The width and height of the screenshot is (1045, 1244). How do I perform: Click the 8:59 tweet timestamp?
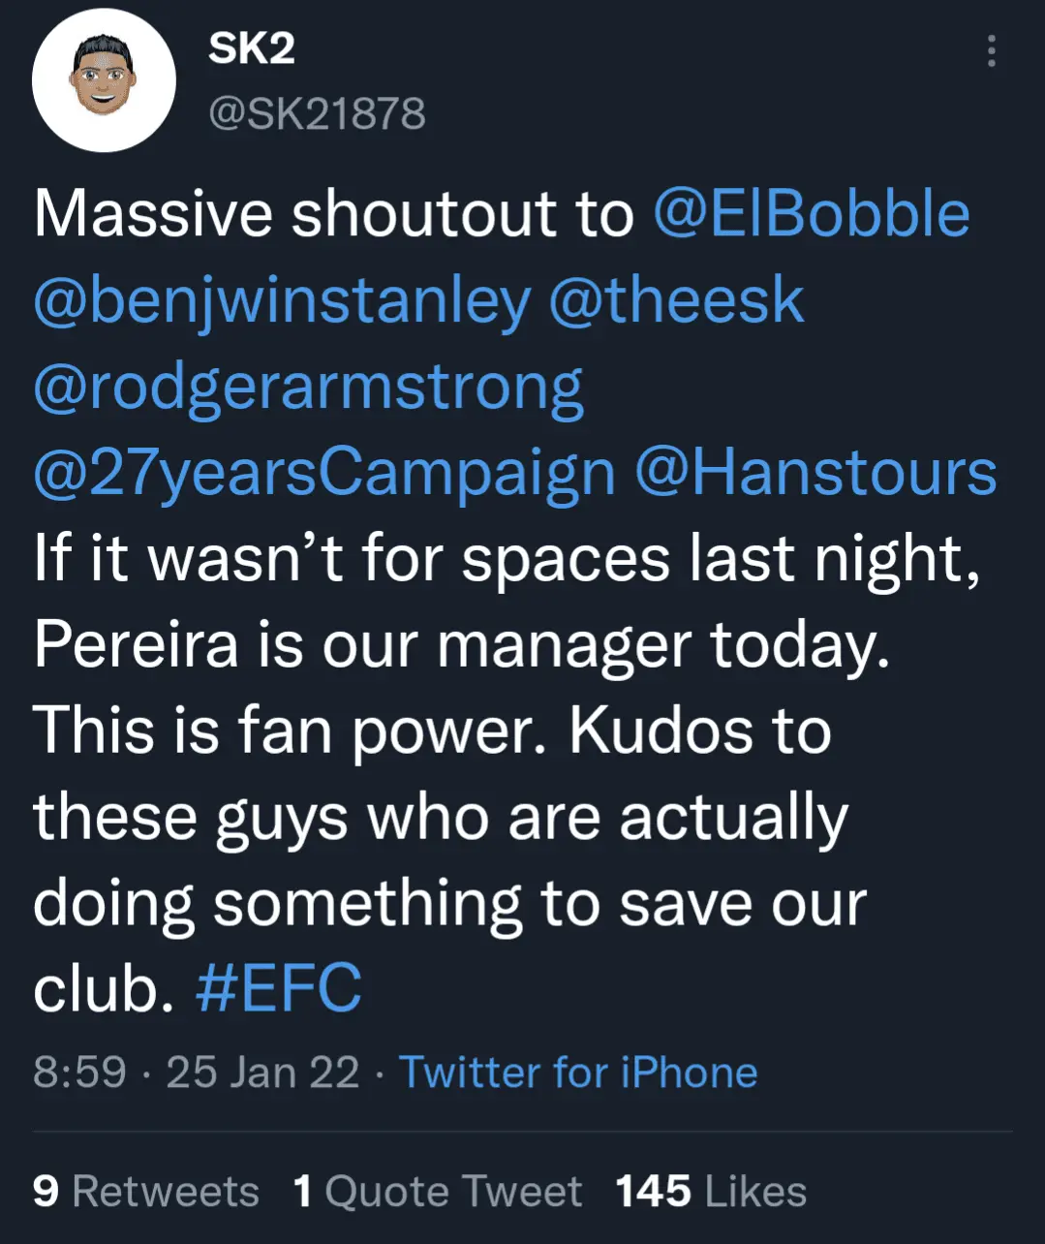tap(79, 1073)
